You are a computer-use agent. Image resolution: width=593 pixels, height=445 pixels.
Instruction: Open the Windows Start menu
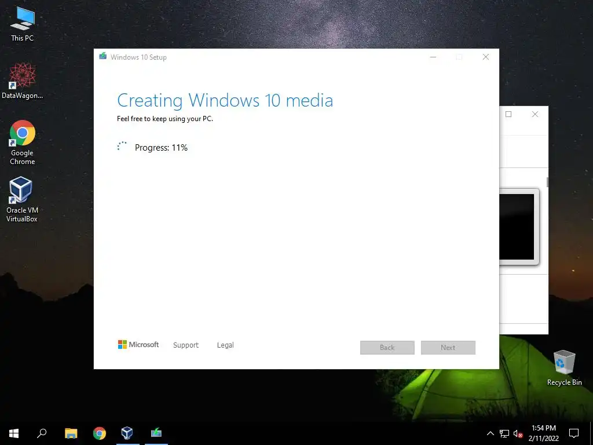click(x=14, y=433)
